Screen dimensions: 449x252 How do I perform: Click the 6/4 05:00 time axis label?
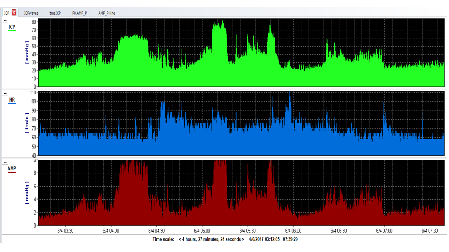click(202, 231)
